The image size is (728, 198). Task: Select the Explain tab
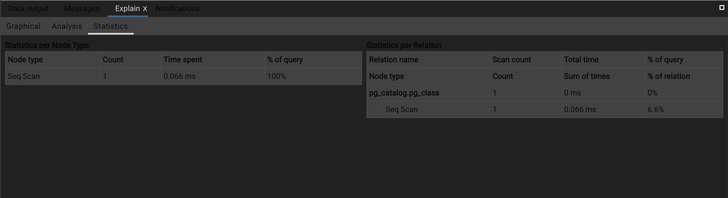click(x=127, y=9)
